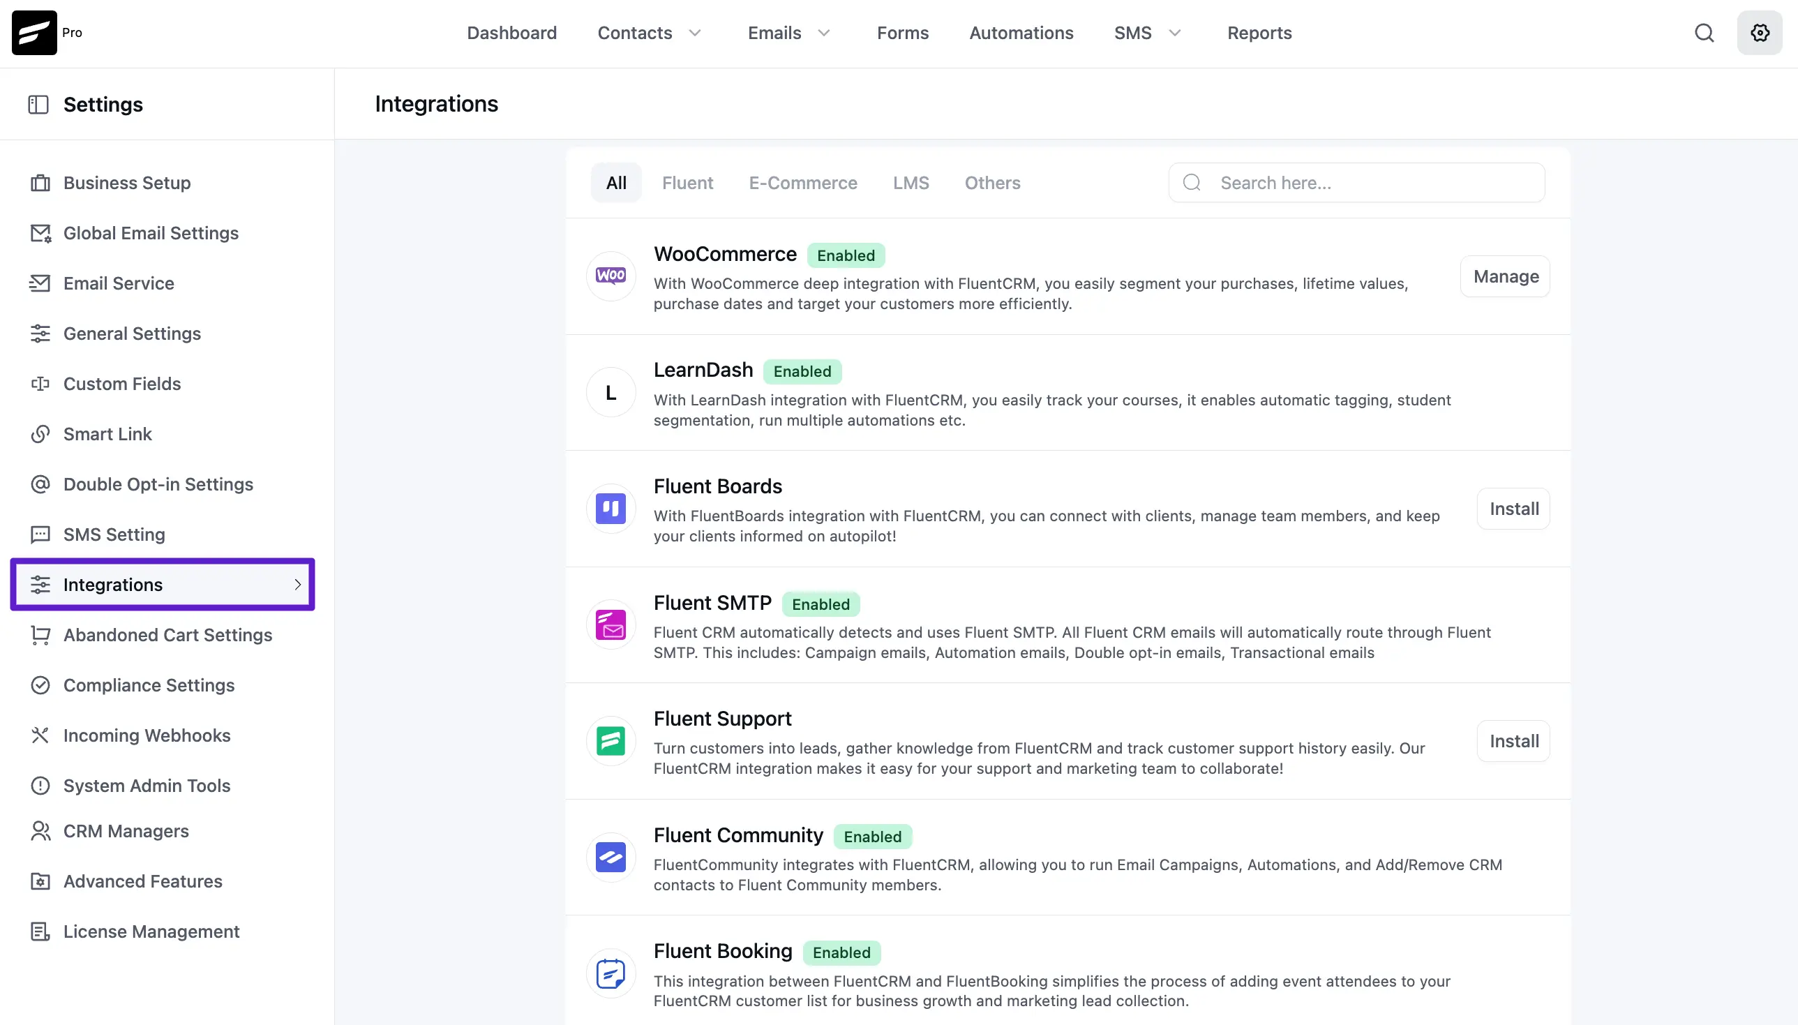
Task: Install the Fluent Boards integration
Action: pos(1514,508)
